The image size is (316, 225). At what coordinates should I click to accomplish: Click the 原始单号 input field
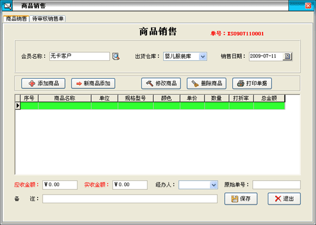[276, 185]
